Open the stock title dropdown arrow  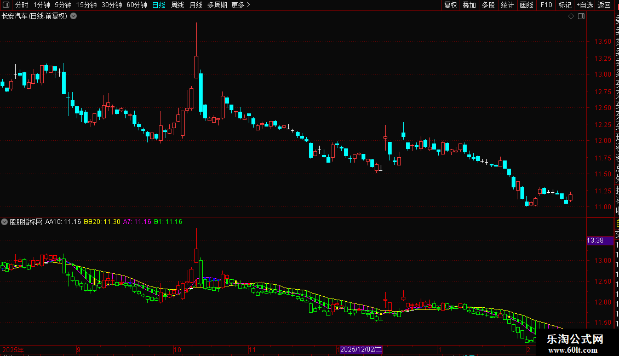tap(73, 16)
